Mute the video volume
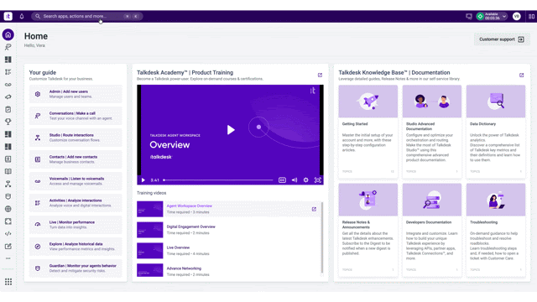Image resolution: width=537 pixels, height=302 pixels. click(x=295, y=180)
